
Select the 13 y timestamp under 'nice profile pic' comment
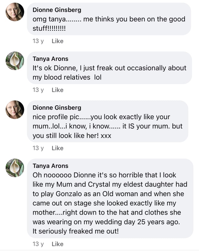(x=38, y=148)
